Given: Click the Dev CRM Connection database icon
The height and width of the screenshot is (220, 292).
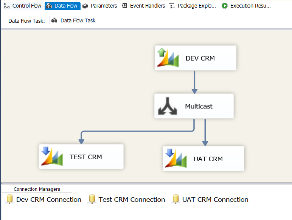Looking at the screenshot, I should [x=9, y=200].
